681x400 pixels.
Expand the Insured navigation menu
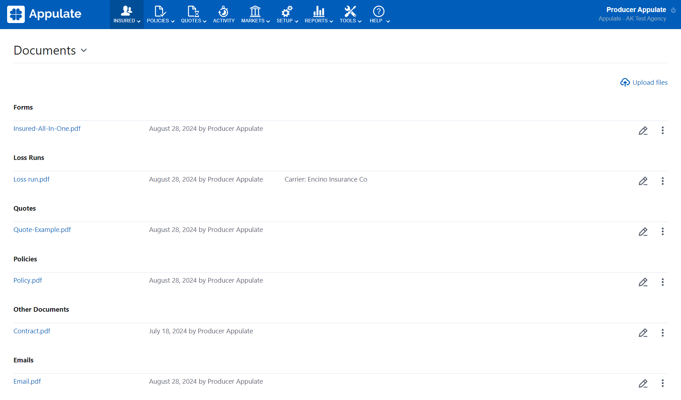(x=127, y=15)
